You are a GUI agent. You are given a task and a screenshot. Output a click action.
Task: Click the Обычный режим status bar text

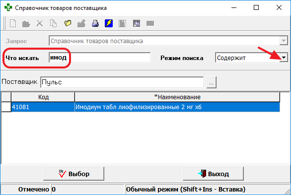coord(186,190)
